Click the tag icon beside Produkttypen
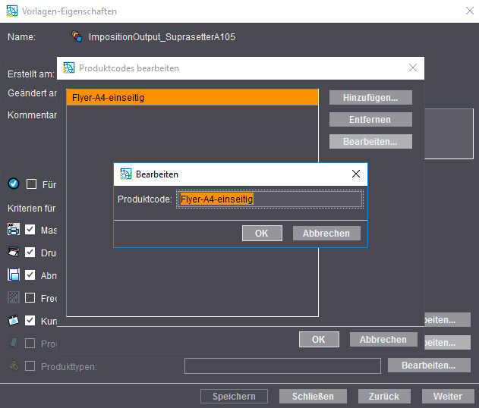Image resolution: width=479 pixels, height=408 pixels. [x=13, y=366]
